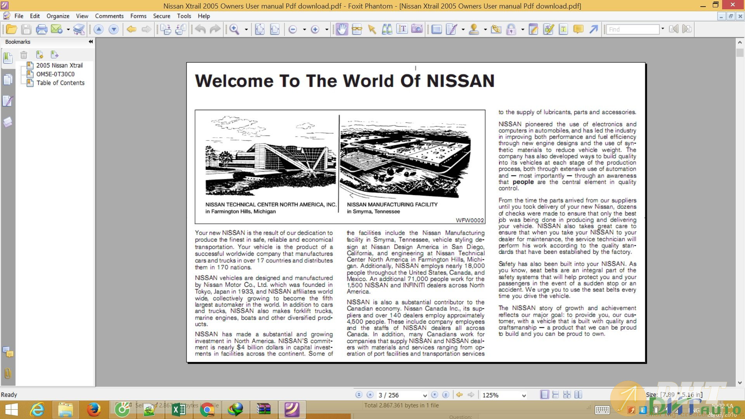This screenshot has height=419, width=745.
Task: Open the OM5E-0T30C0 bookmark
Action: [x=55, y=74]
